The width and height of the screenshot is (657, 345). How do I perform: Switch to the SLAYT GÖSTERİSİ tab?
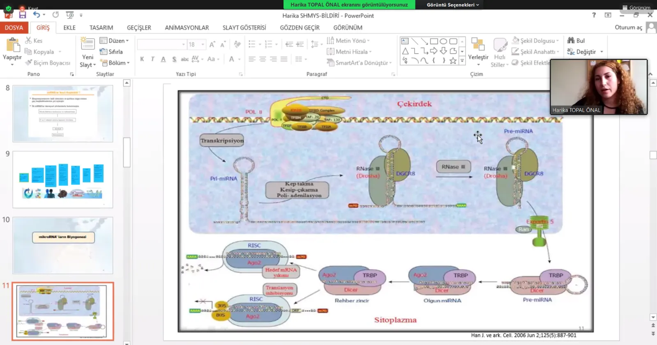point(244,28)
